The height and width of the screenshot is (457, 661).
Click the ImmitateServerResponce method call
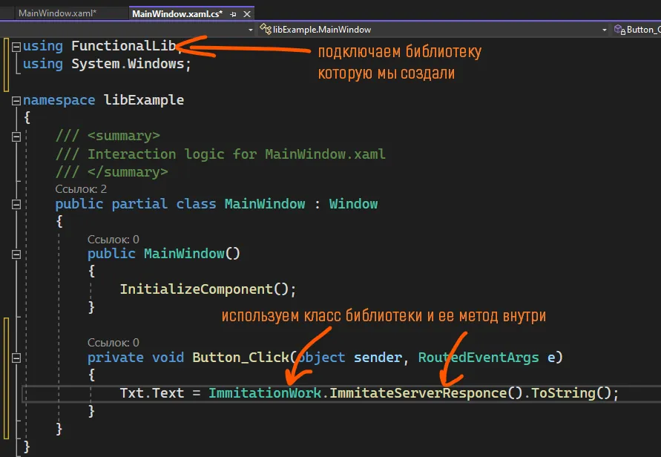tap(418, 393)
